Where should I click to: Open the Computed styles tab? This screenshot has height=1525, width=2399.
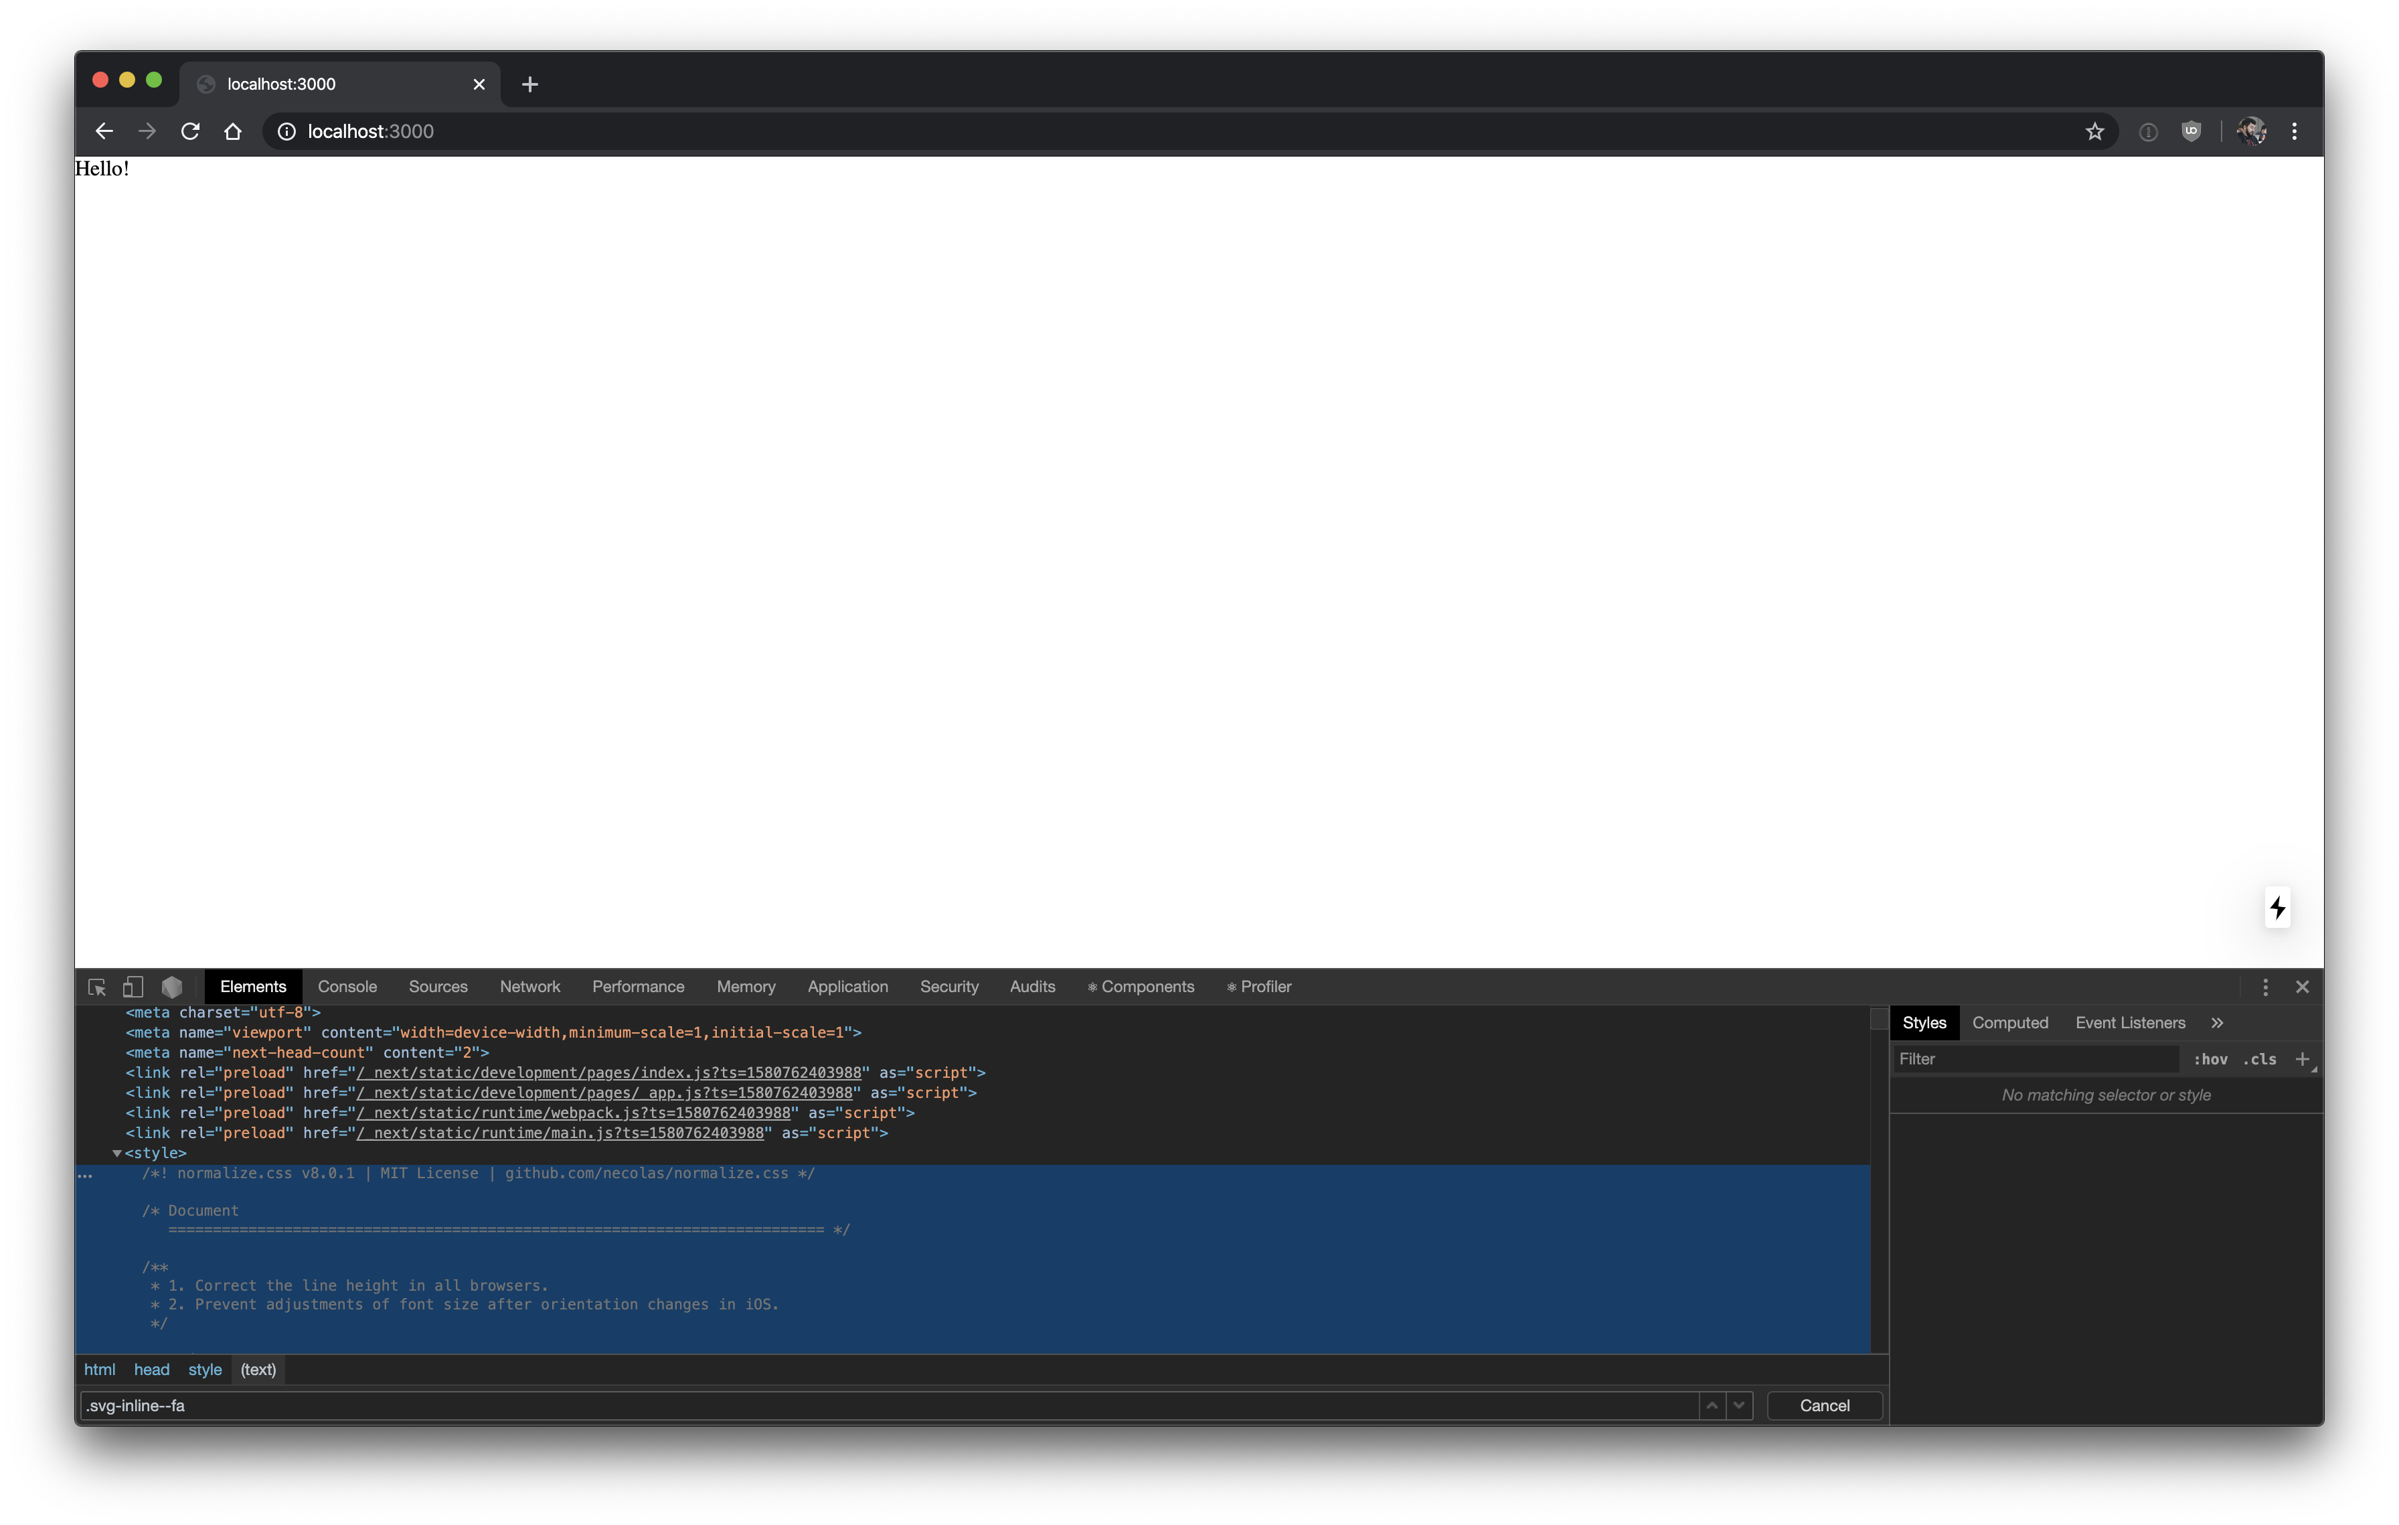pos(2009,1022)
